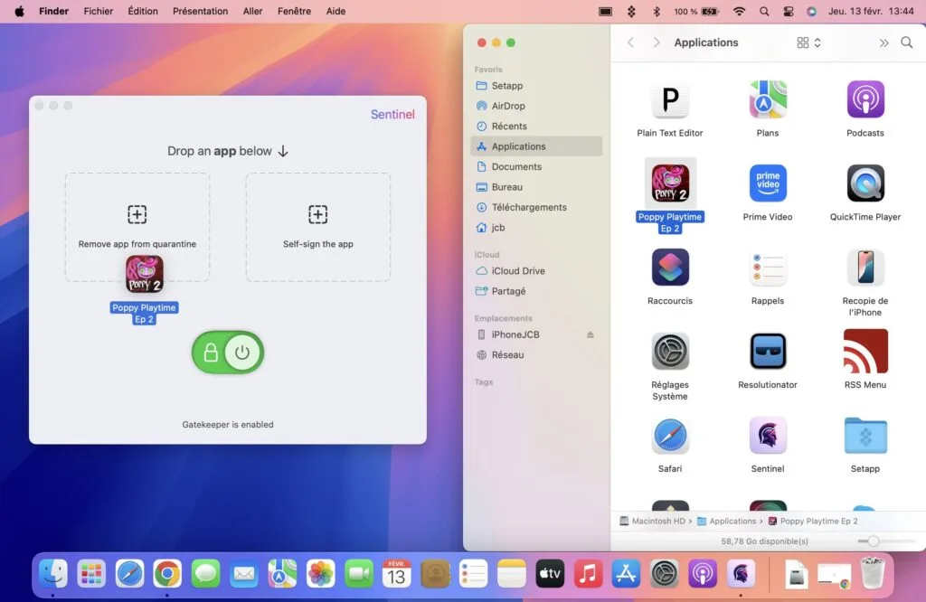Open iCloud Drive in sidebar

tap(536, 271)
